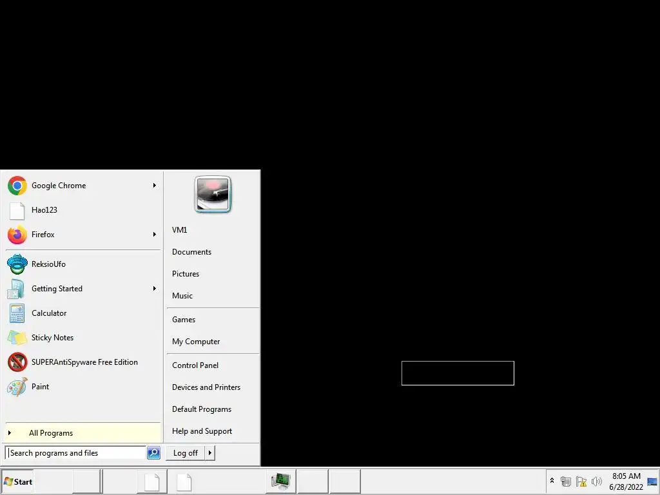Open Pictures library
This screenshot has height=495, width=660.
[185, 273]
